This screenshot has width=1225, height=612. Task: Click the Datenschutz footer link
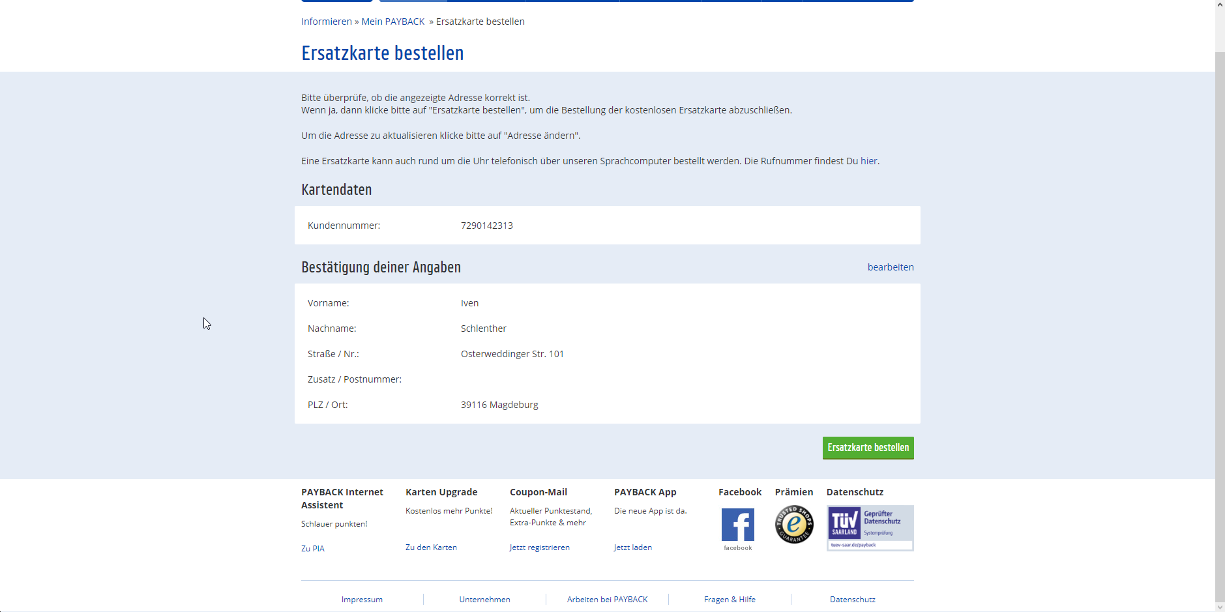[852, 600]
